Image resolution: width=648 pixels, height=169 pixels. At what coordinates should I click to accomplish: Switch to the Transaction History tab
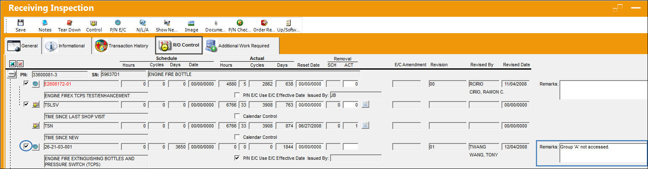coord(122,45)
